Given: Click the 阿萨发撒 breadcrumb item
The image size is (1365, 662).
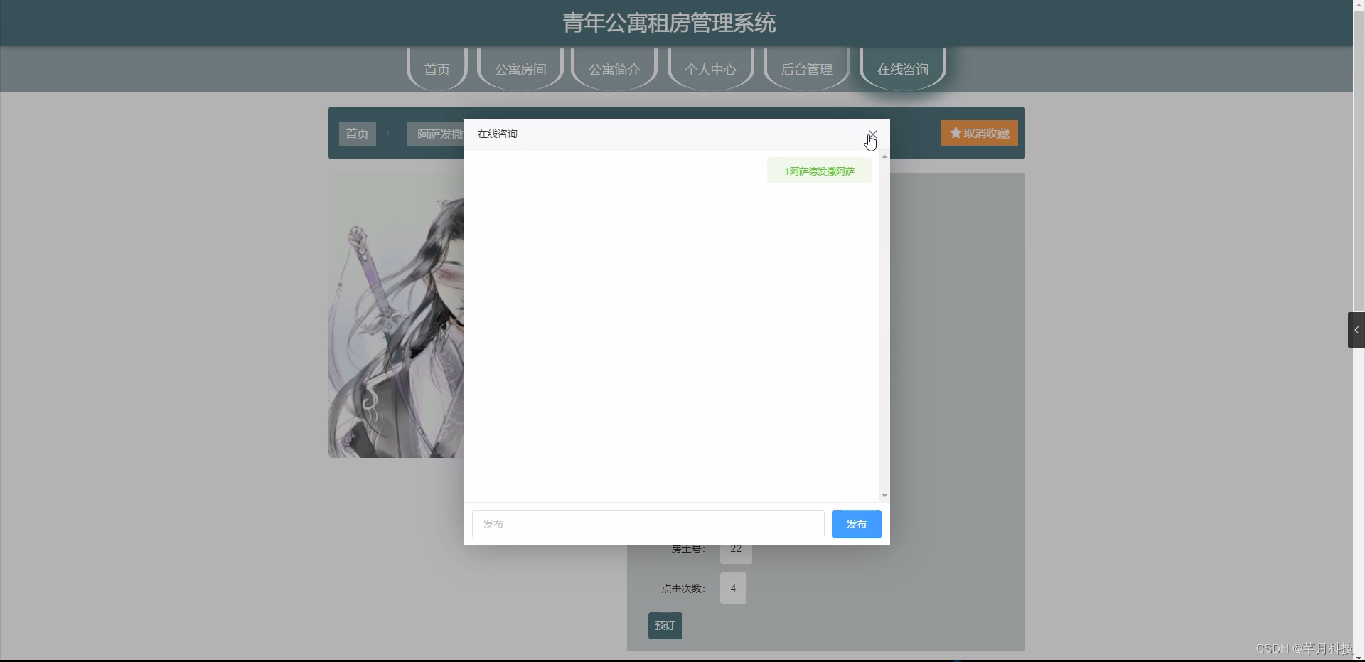Looking at the screenshot, I should 434,134.
